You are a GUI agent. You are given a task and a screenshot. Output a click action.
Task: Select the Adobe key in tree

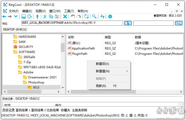28,72
